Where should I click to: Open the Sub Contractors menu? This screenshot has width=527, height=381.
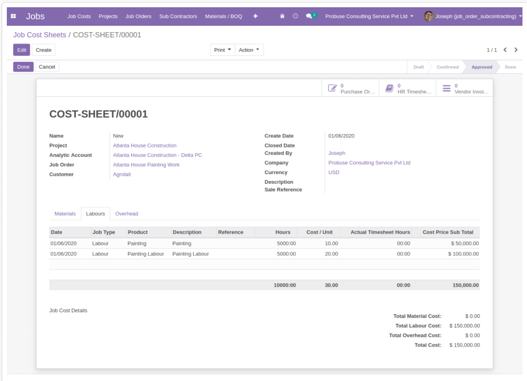[x=178, y=16]
